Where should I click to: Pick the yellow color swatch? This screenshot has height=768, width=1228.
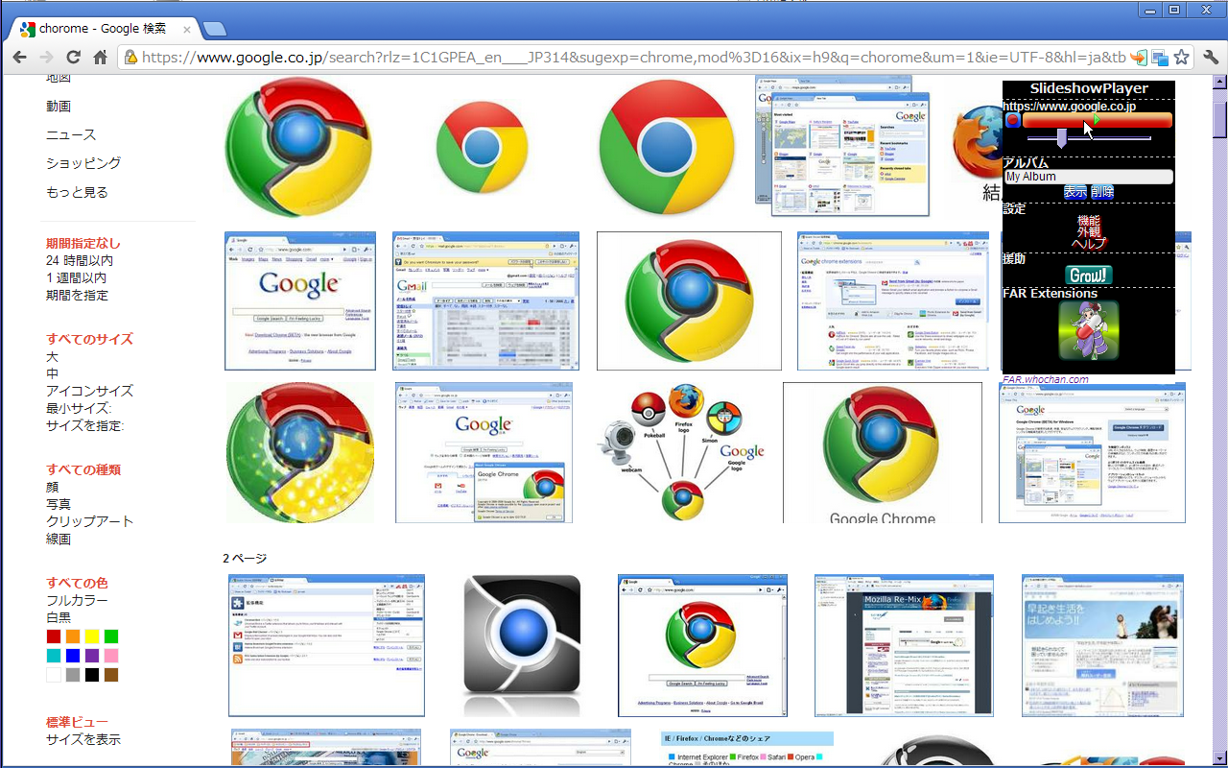click(92, 636)
